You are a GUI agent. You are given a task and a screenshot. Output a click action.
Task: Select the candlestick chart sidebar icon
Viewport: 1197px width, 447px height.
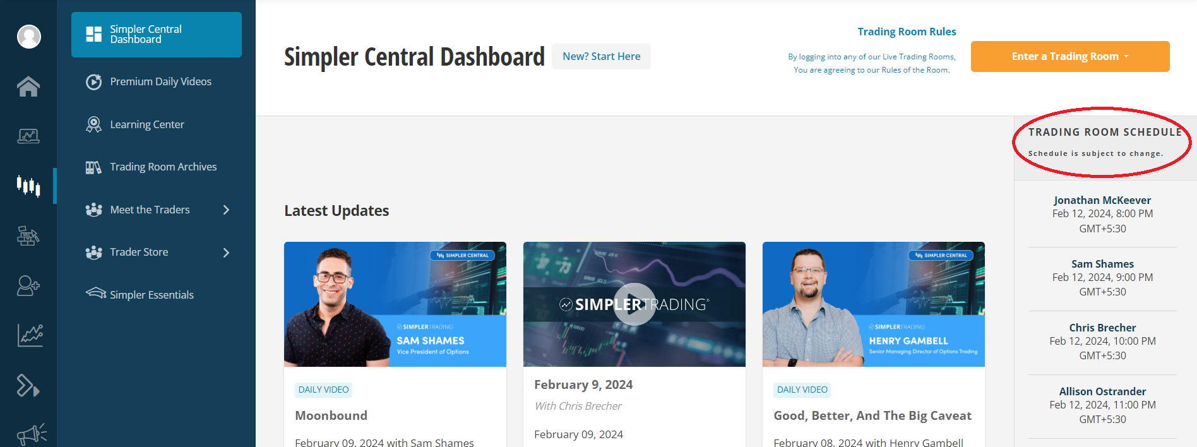(x=28, y=186)
